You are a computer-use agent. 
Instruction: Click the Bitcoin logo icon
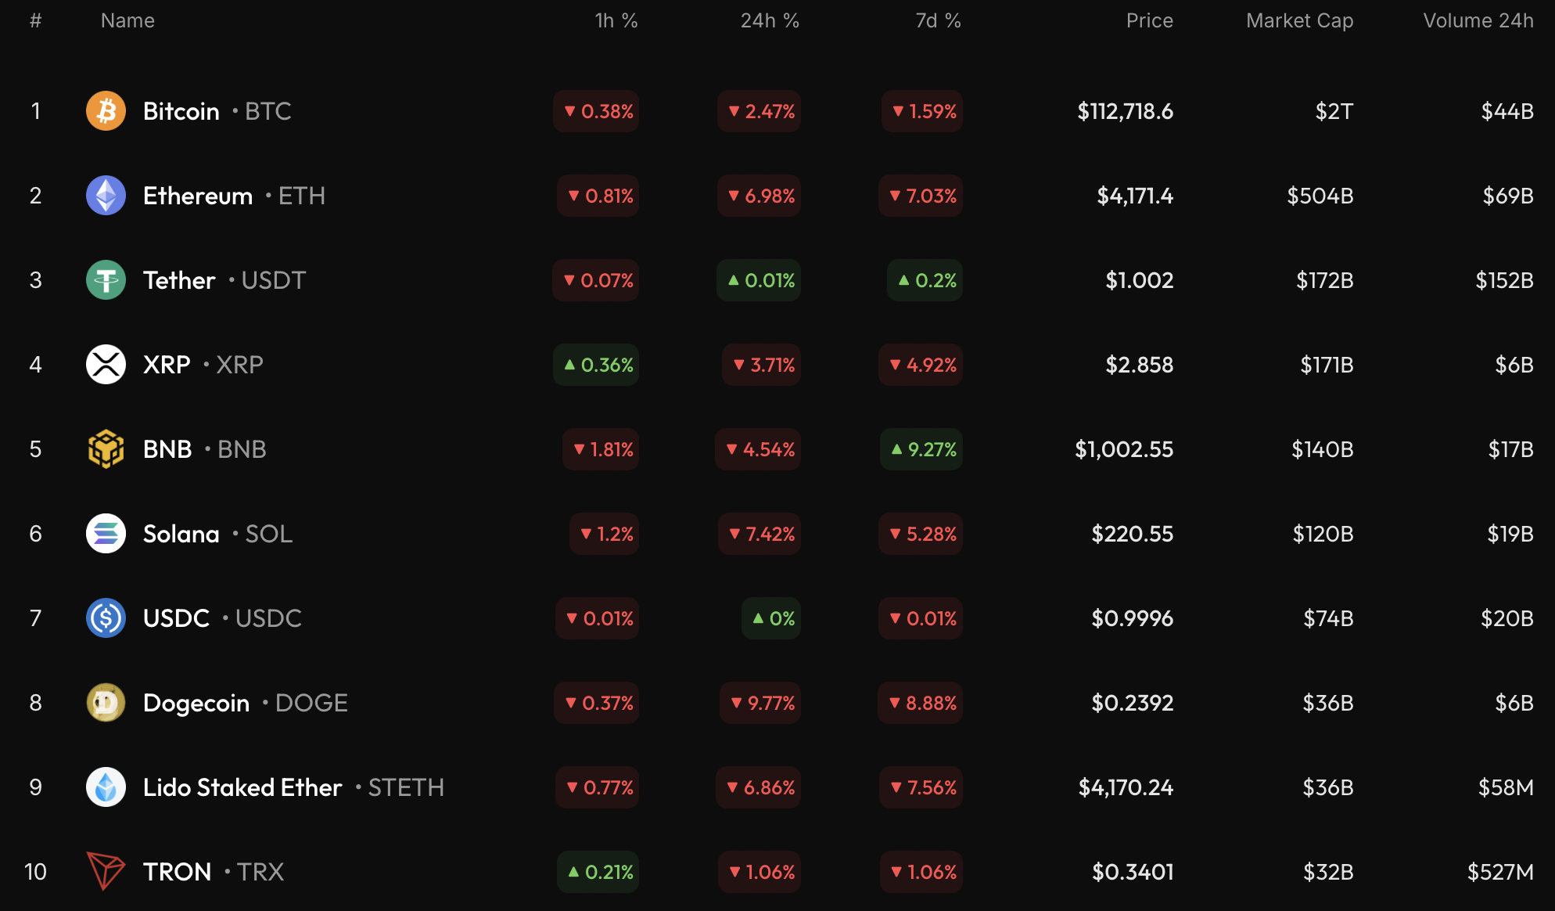[x=106, y=111]
